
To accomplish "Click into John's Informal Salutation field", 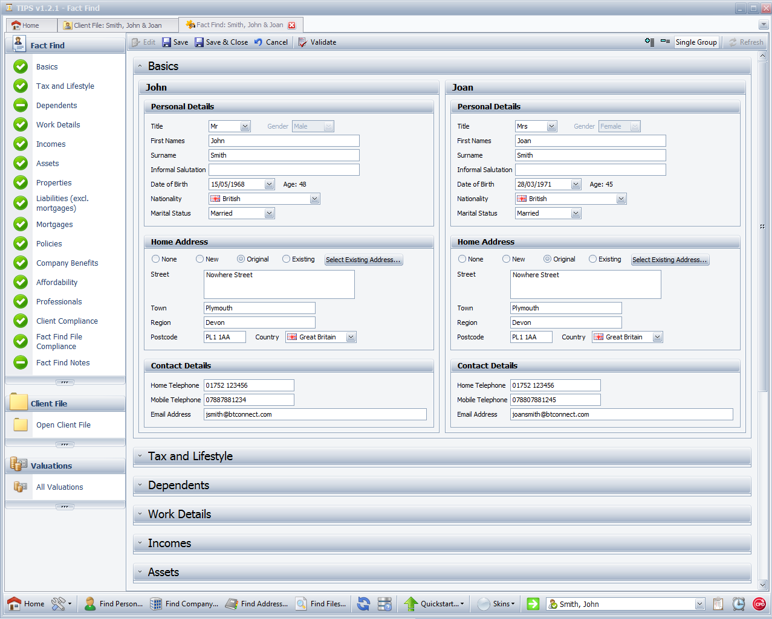I will tap(284, 170).
